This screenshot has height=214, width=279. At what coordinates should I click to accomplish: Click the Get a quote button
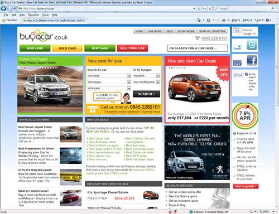[x=246, y=186]
